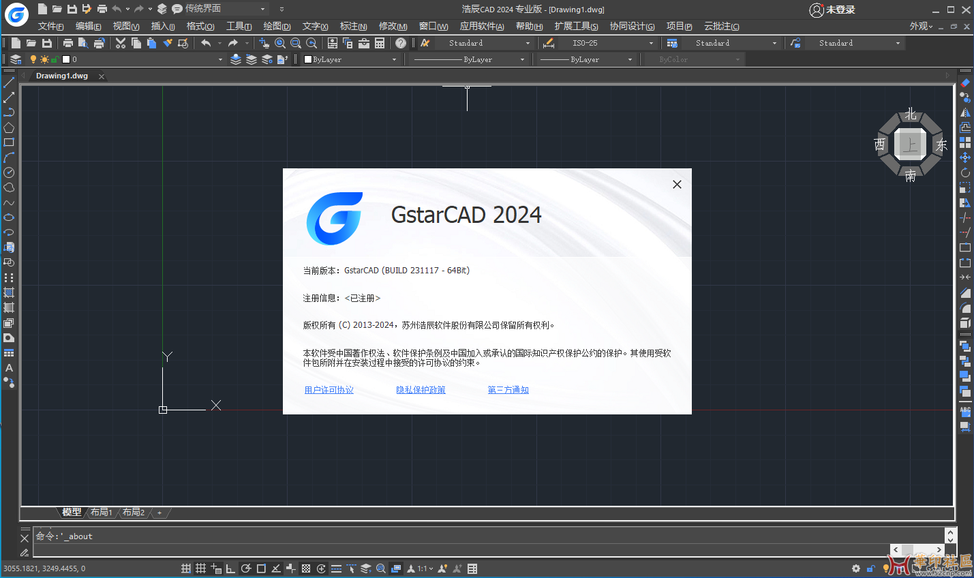Click the Match Properties brush icon
Screen dimensions: 974x578
tap(168, 43)
